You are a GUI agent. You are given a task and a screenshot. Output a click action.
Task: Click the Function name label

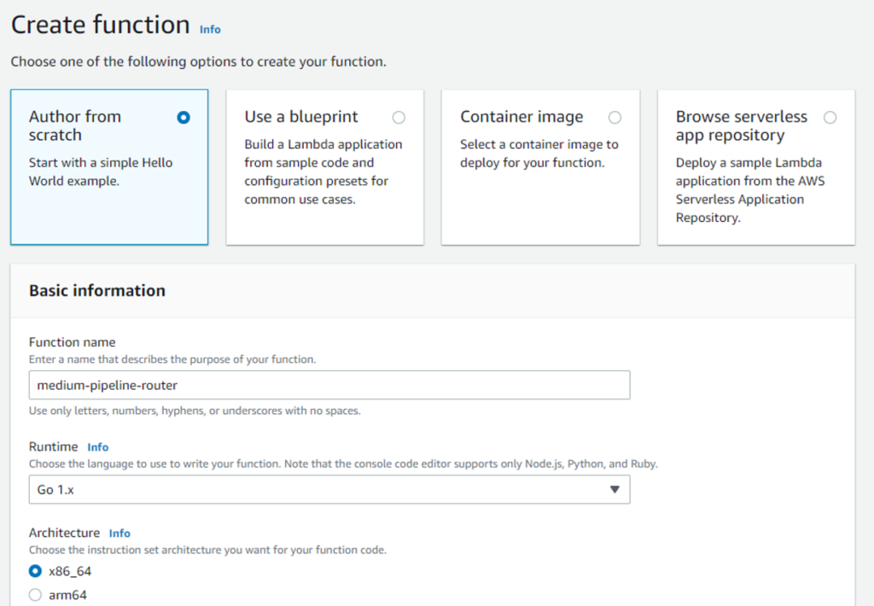(x=73, y=342)
